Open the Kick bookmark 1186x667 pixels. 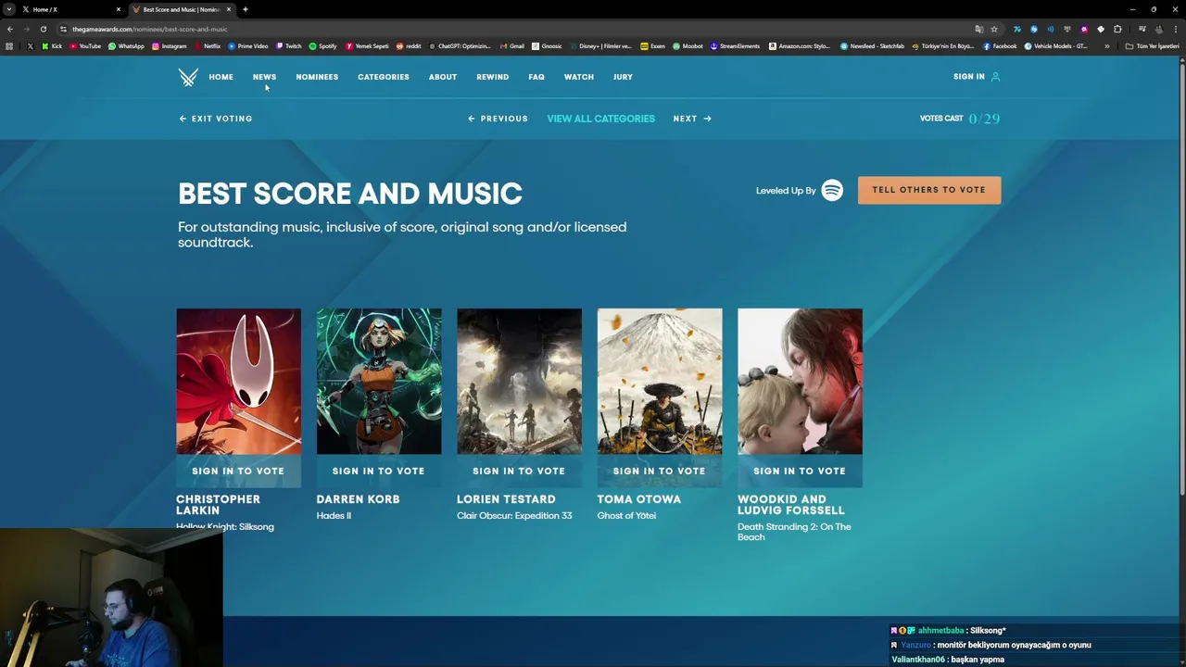52,46
